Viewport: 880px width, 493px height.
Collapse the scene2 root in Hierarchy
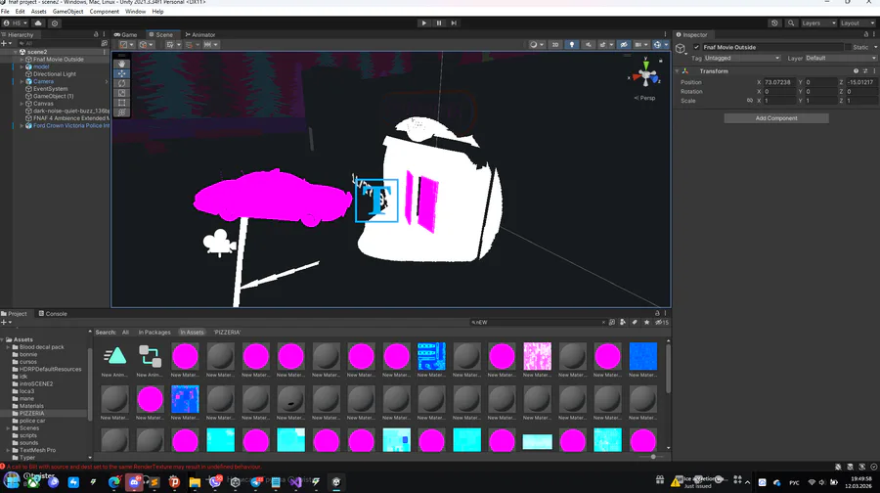click(x=16, y=52)
